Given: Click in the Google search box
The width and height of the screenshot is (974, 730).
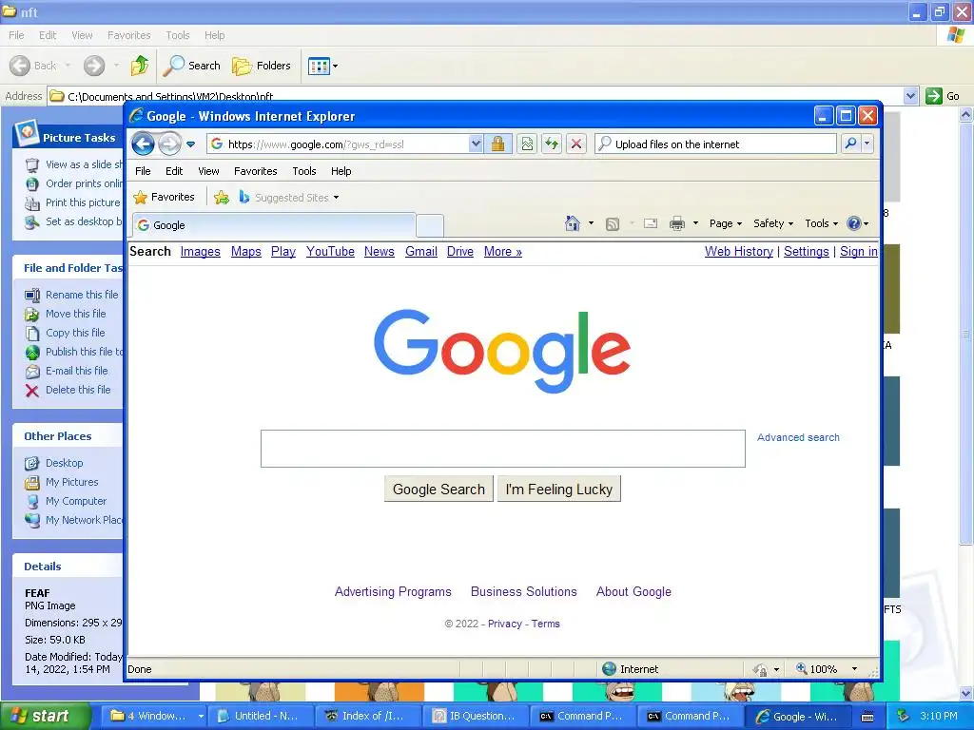Looking at the screenshot, I should tap(502, 449).
